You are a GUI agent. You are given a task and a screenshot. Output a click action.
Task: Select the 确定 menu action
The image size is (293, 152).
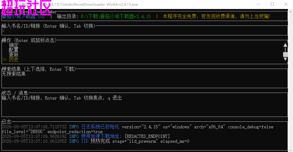tap(14, 45)
